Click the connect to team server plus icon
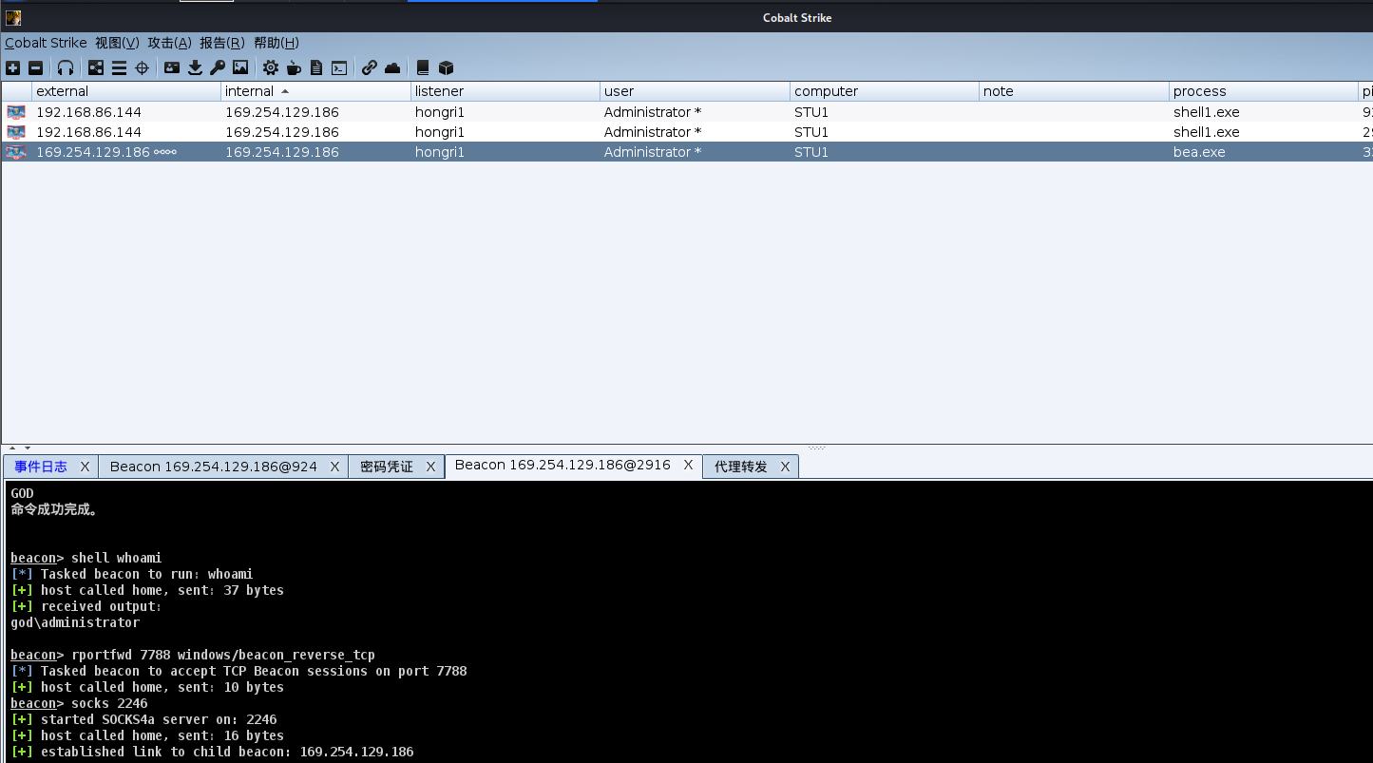Image resolution: width=1373 pixels, height=763 pixels. click(12, 67)
